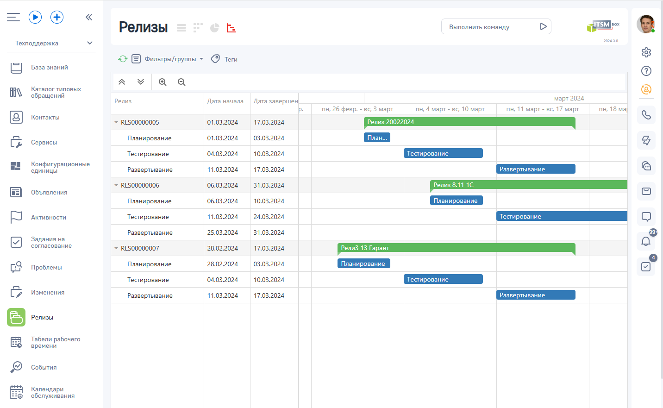Switch to the pie chart view icon

(x=214, y=28)
